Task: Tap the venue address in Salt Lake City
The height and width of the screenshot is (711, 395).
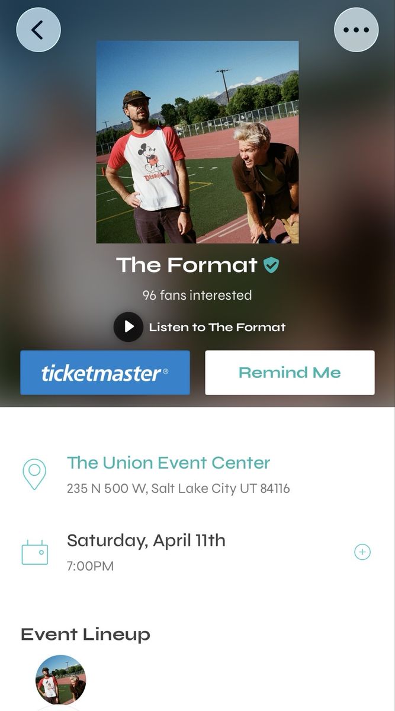Action: pyautogui.click(x=179, y=488)
